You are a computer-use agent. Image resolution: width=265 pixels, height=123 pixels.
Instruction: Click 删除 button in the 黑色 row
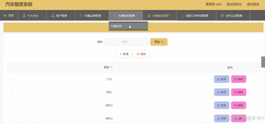[239, 92]
